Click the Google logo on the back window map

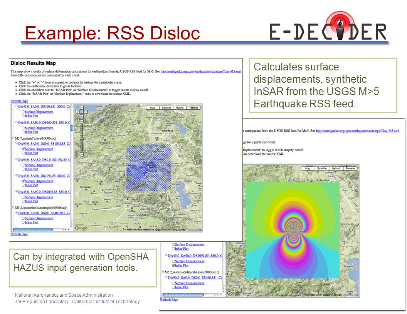[234, 293]
